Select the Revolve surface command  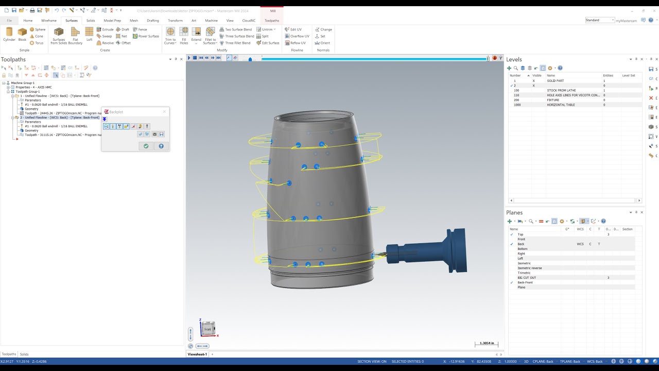[105, 43]
